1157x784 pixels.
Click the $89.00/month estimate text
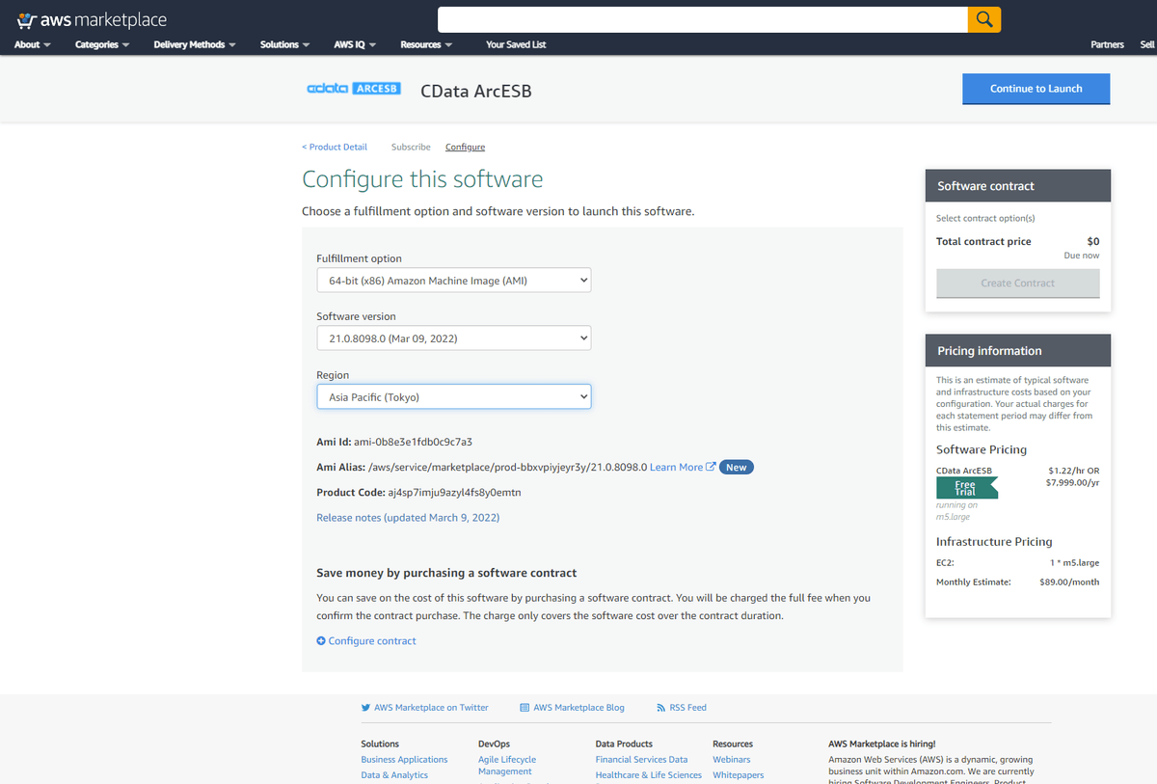point(1069,582)
